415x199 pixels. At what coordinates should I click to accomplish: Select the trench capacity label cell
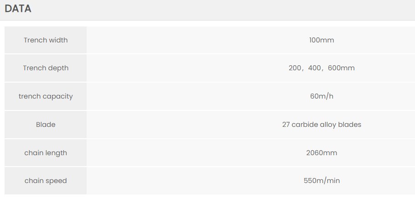46,96
